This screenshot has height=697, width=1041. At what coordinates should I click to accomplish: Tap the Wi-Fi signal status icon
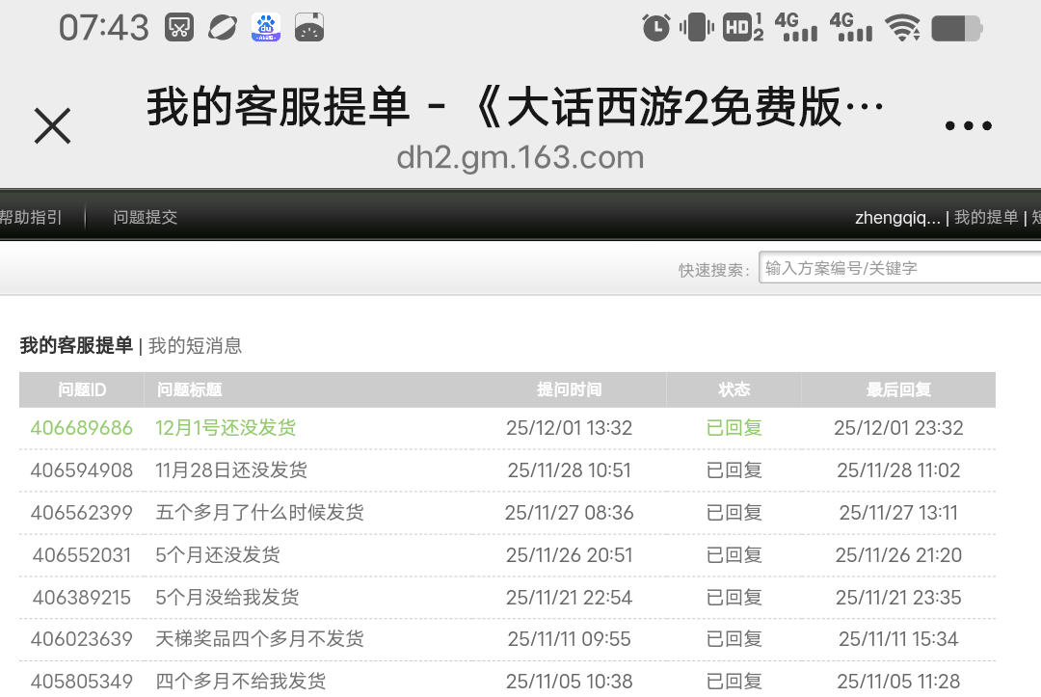(x=903, y=28)
